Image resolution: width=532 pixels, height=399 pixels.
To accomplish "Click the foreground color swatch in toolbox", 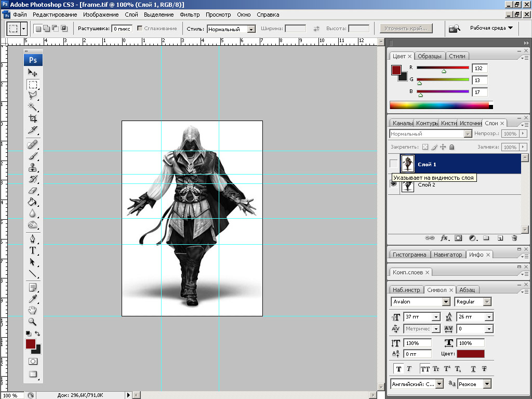I will (x=31, y=344).
